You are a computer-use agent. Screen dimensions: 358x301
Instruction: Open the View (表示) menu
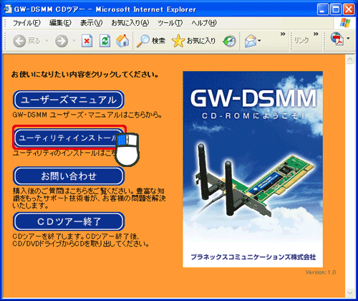pyautogui.click(x=91, y=23)
